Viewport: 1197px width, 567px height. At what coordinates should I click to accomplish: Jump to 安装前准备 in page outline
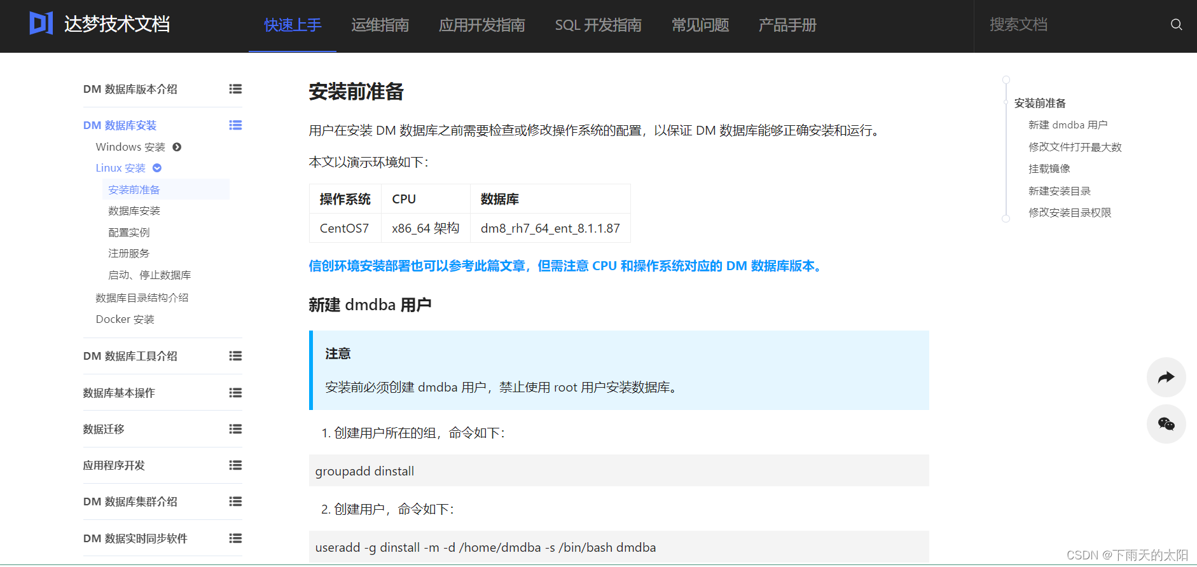point(1040,103)
